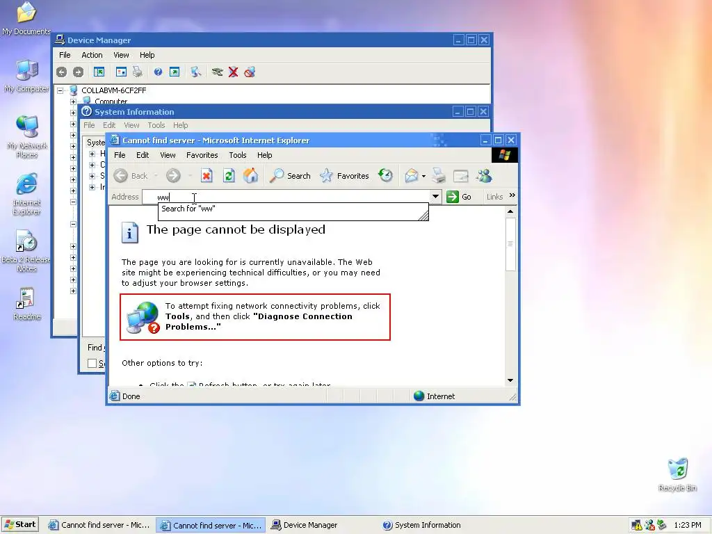Open the Address bar dropdown arrow

tap(435, 197)
